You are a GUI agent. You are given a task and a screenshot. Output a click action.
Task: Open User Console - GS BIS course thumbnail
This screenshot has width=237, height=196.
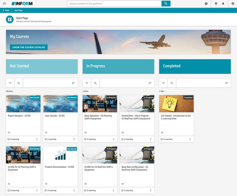60,104
